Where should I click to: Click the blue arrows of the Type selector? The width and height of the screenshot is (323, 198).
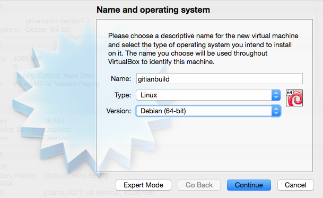[x=276, y=95]
